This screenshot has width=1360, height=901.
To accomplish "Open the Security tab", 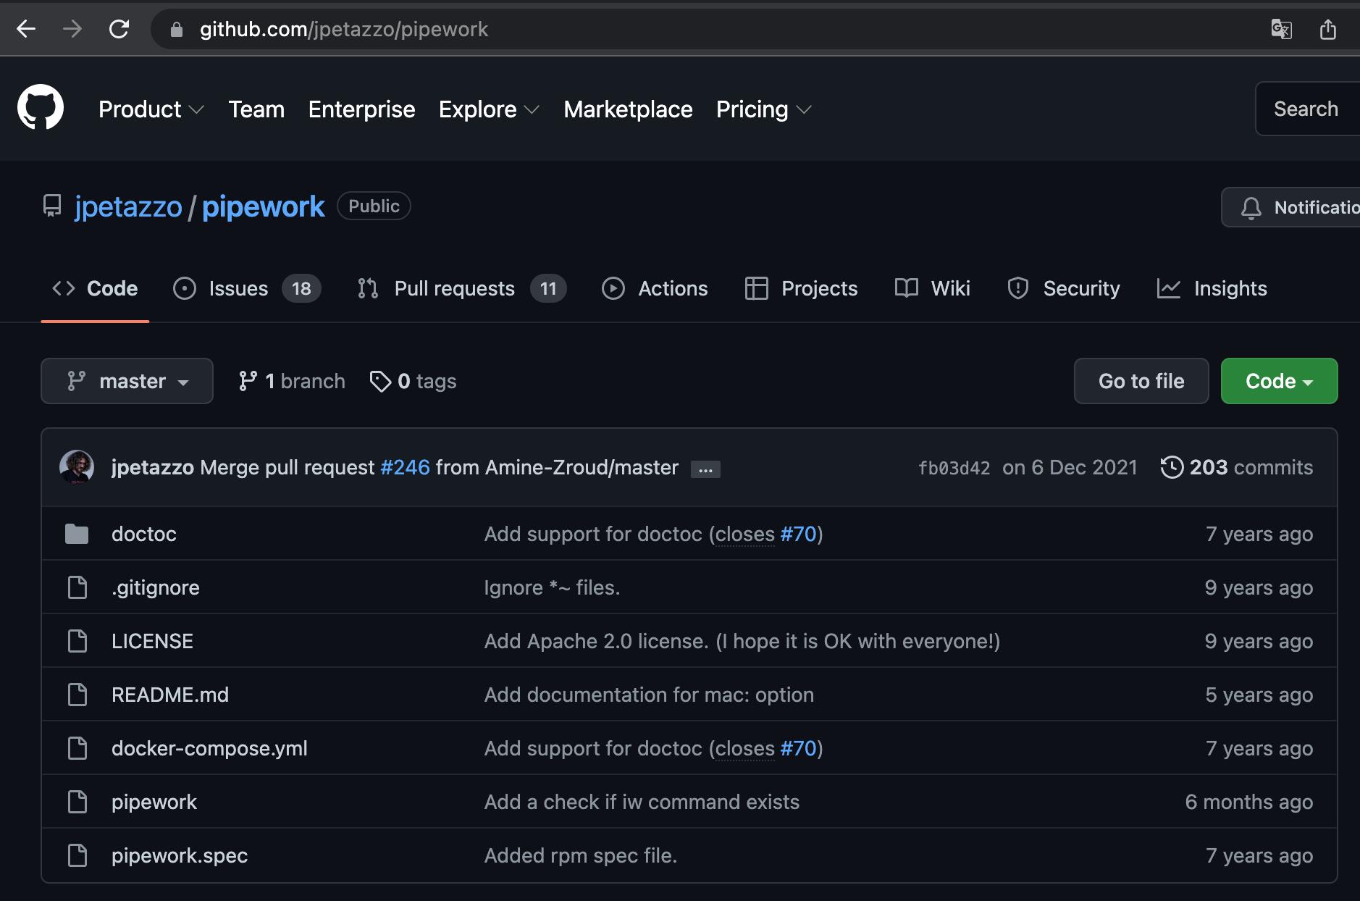I will 1063,288.
